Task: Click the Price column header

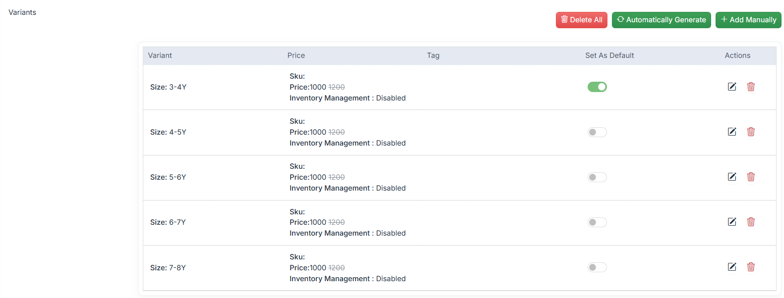Action: click(296, 55)
